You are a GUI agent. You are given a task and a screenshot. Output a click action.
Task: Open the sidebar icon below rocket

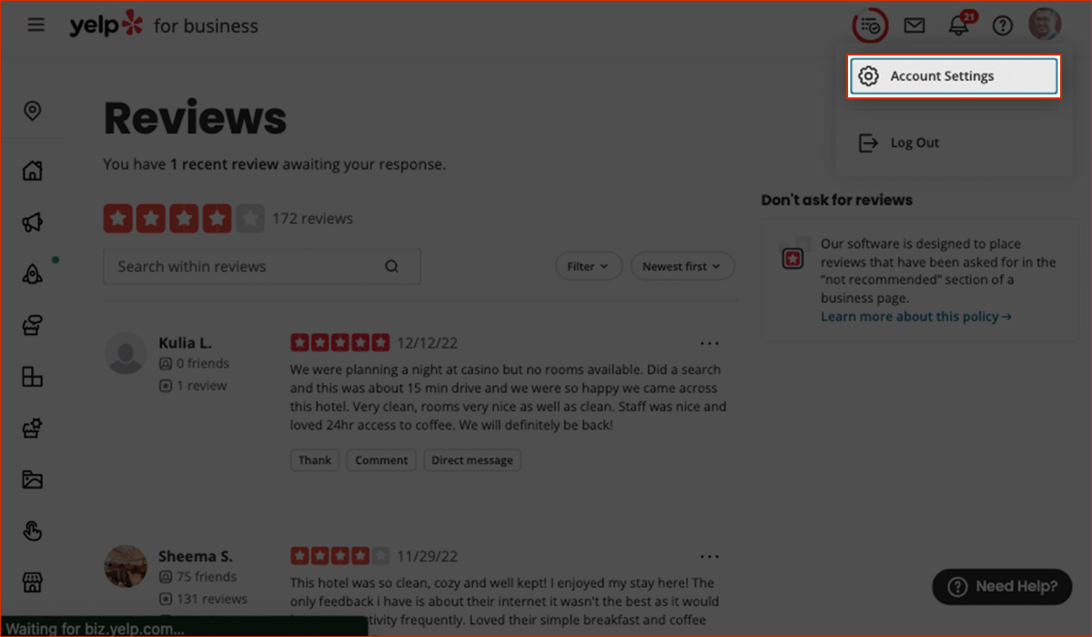32,325
